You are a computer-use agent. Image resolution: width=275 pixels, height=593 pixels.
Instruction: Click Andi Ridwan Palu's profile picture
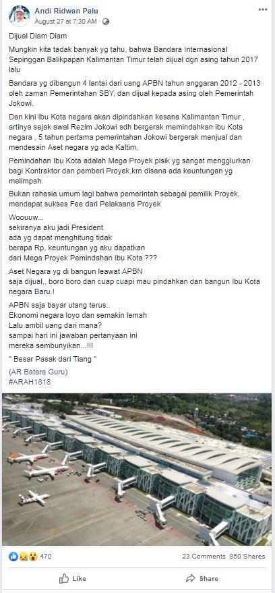[x=20, y=16]
